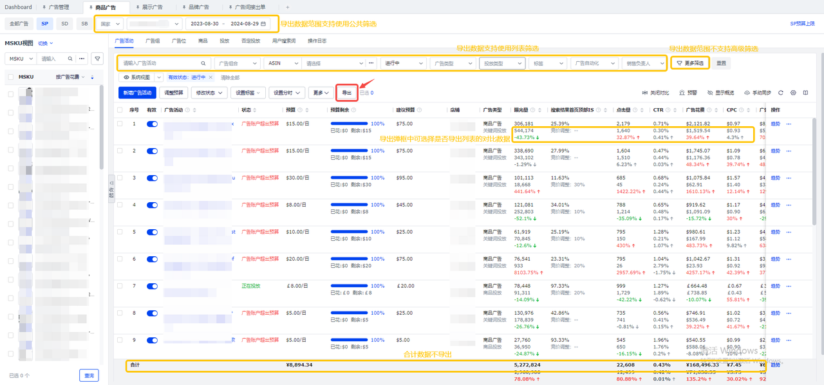Open the table column settings icon
Screen dimensions: 824x385
tap(793, 93)
